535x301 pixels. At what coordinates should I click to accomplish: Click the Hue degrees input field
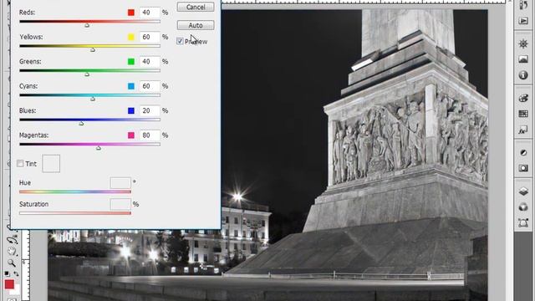[120, 183]
